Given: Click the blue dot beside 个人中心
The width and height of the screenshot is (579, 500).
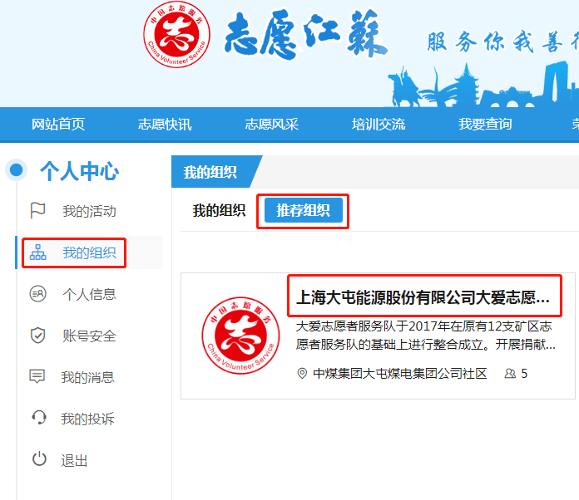Looking at the screenshot, I should coord(17,170).
